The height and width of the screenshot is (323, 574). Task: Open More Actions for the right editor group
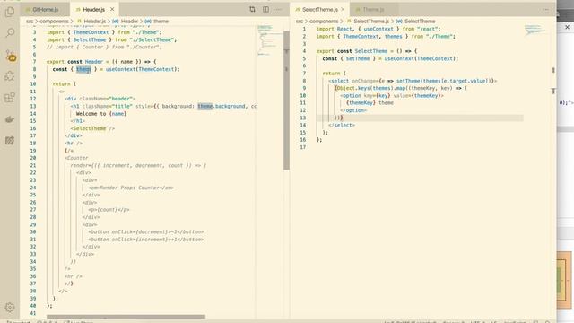(x=546, y=9)
